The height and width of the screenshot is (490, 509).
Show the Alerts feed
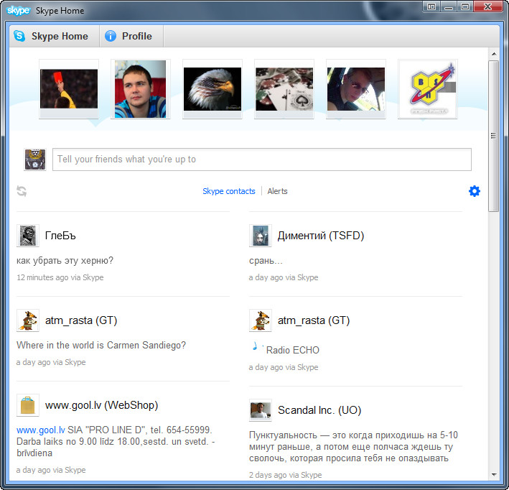coord(277,191)
